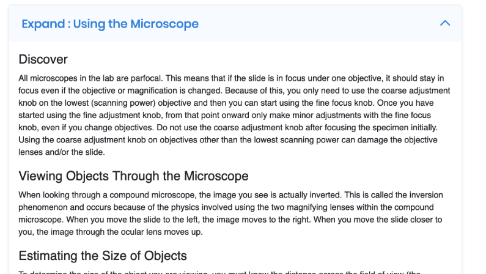Click the sentence starting 'All microscopes in the lab'
The height and width of the screenshot is (274, 486).
pos(90,78)
